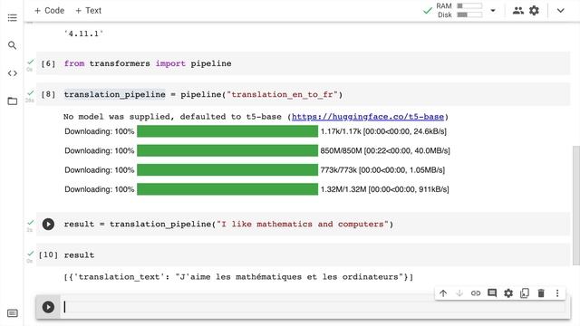
Task: Click the '4.11.1' version output text
Action: [x=83, y=34]
